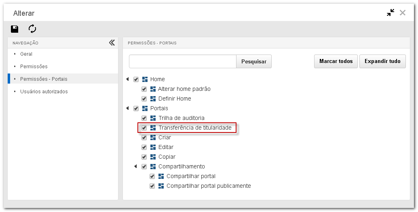Click the tile icon beside Compartilhar portal publicamente
This screenshot has height=212, width=418.
pyautogui.click(x=161, y=186)
